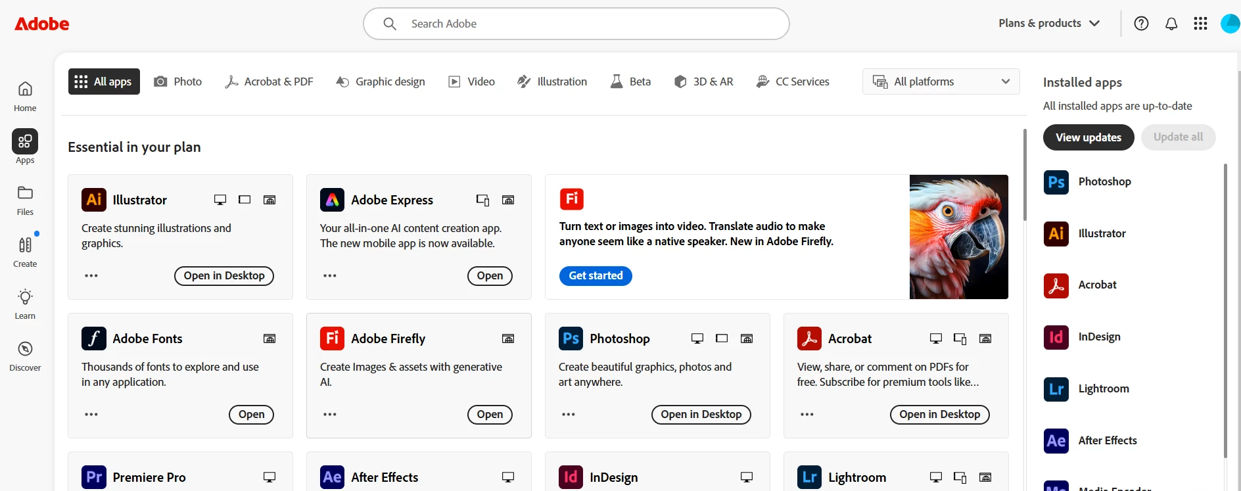This screenshot has height=491, width=1241.
Task: Select the All apps filter tab
Action: pyautogui.click(x=104, y=82)
